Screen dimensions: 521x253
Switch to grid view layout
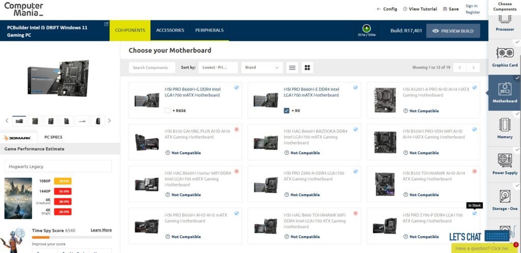coord(307,68)
